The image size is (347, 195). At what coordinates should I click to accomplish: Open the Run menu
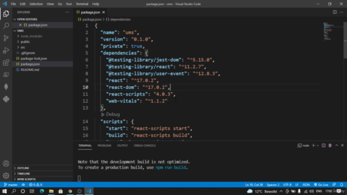[69, 4]
